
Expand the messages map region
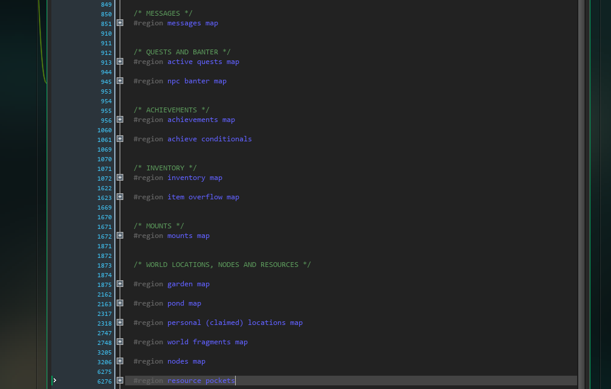click(120, 22)
